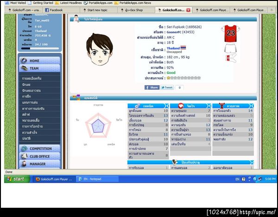This screenshot has height=217, width=278.
Task: Click the Windows start button
Action: 17,179
